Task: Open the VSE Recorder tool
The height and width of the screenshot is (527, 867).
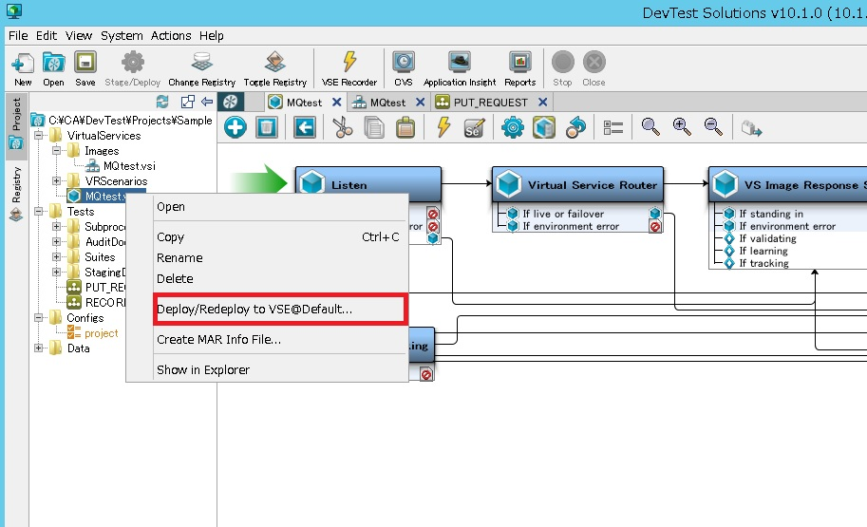Action: pos(349,68)
